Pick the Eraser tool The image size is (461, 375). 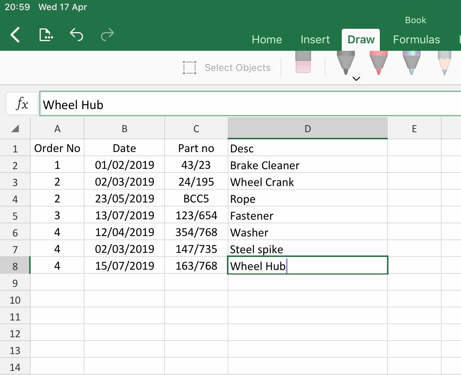pos(303,63)
